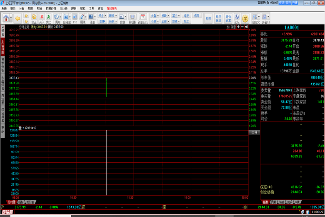Click the 信息 button above chart
The image size is (325, 217).
click(x=233, y=27)
